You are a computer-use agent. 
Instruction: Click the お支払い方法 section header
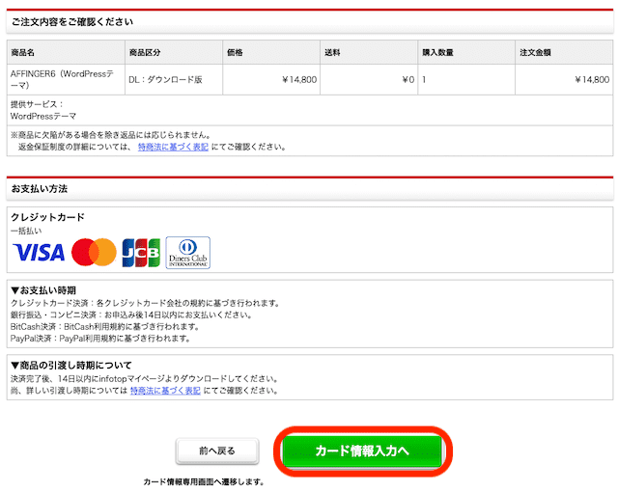point(310,188)
